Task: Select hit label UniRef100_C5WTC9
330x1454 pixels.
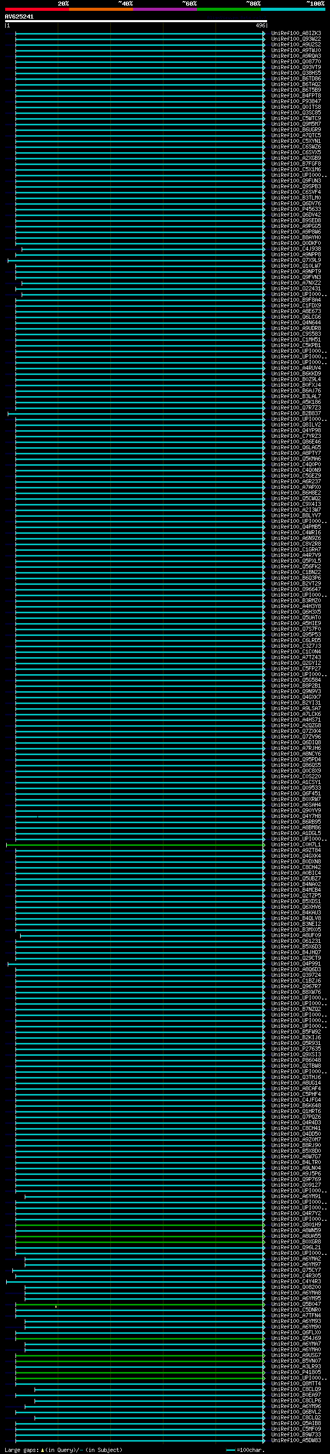Action: point(296,119)
